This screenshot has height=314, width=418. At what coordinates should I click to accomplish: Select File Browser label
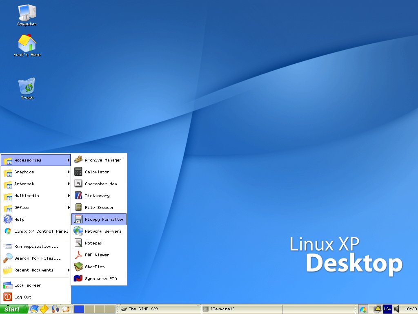tap(100, 207)
